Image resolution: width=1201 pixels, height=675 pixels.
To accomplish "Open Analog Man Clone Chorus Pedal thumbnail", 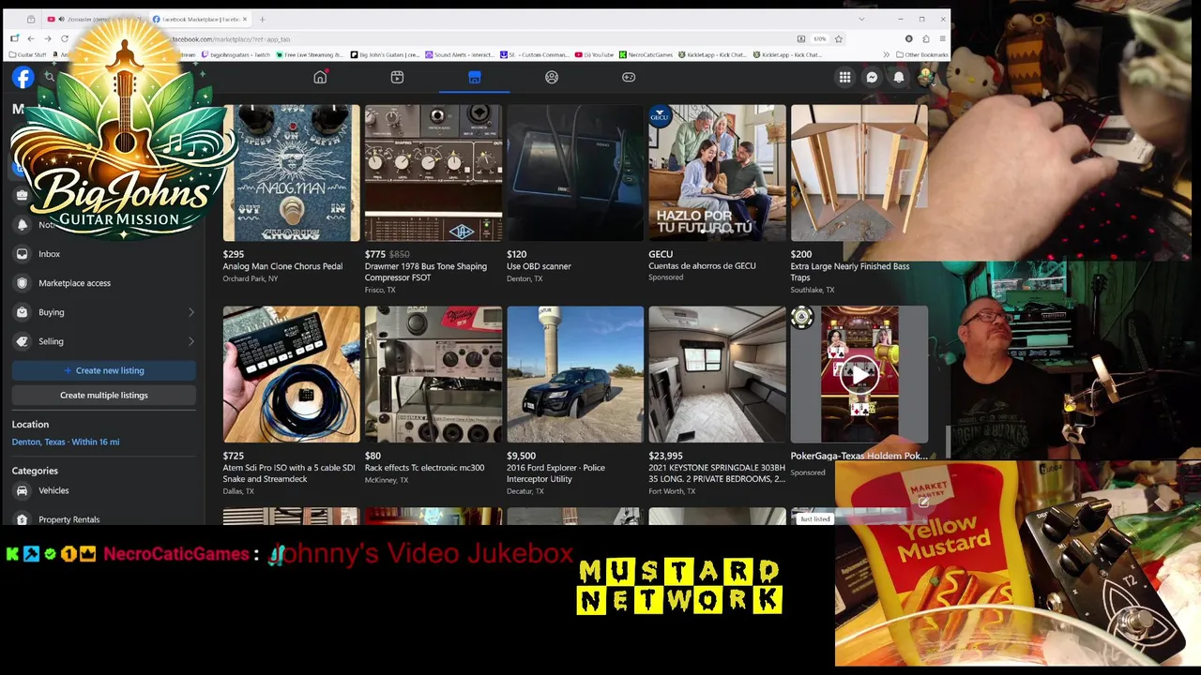I will 291,173.
